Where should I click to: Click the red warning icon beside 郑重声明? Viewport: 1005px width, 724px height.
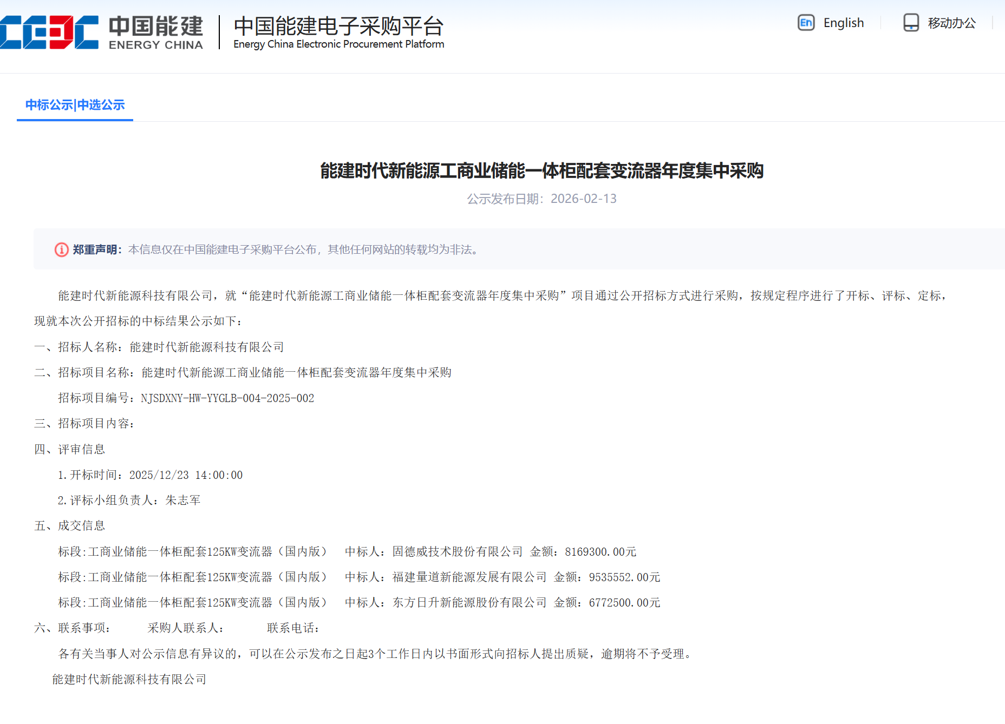[61, 249]
